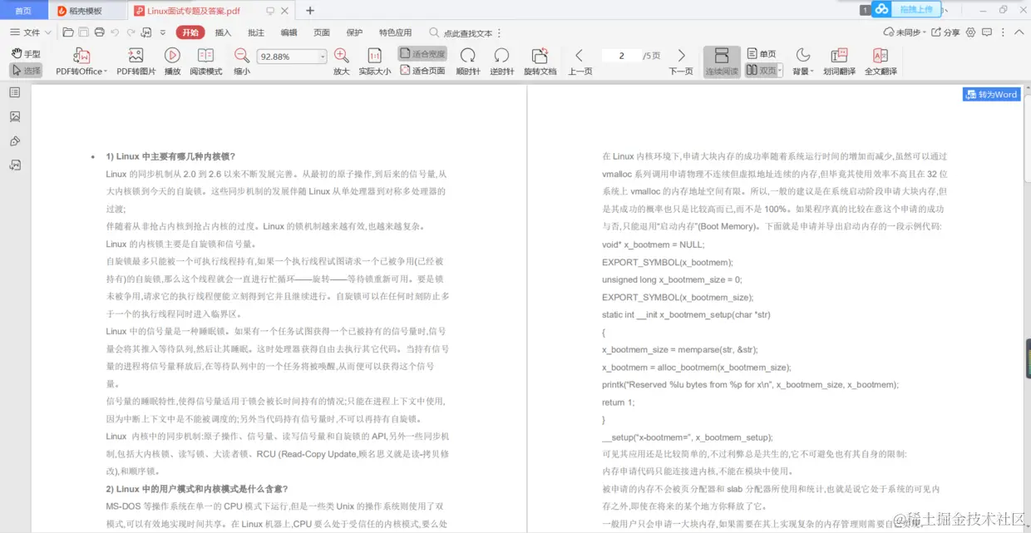Switch to the 开始 ribbon tab
The height and width of the screenshot is (533, 1031).
190,32
